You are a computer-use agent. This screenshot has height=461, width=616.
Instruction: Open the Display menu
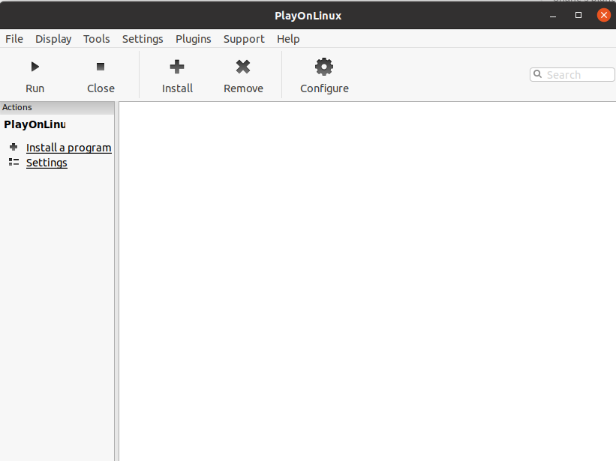(x=53, y=39)
